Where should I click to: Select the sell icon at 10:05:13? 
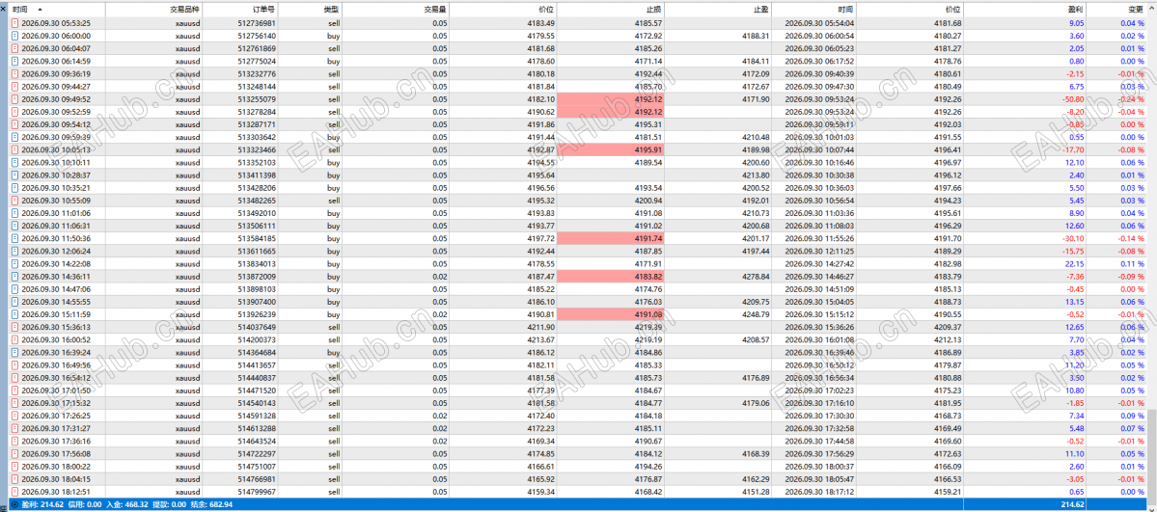(x=15, y=149)
